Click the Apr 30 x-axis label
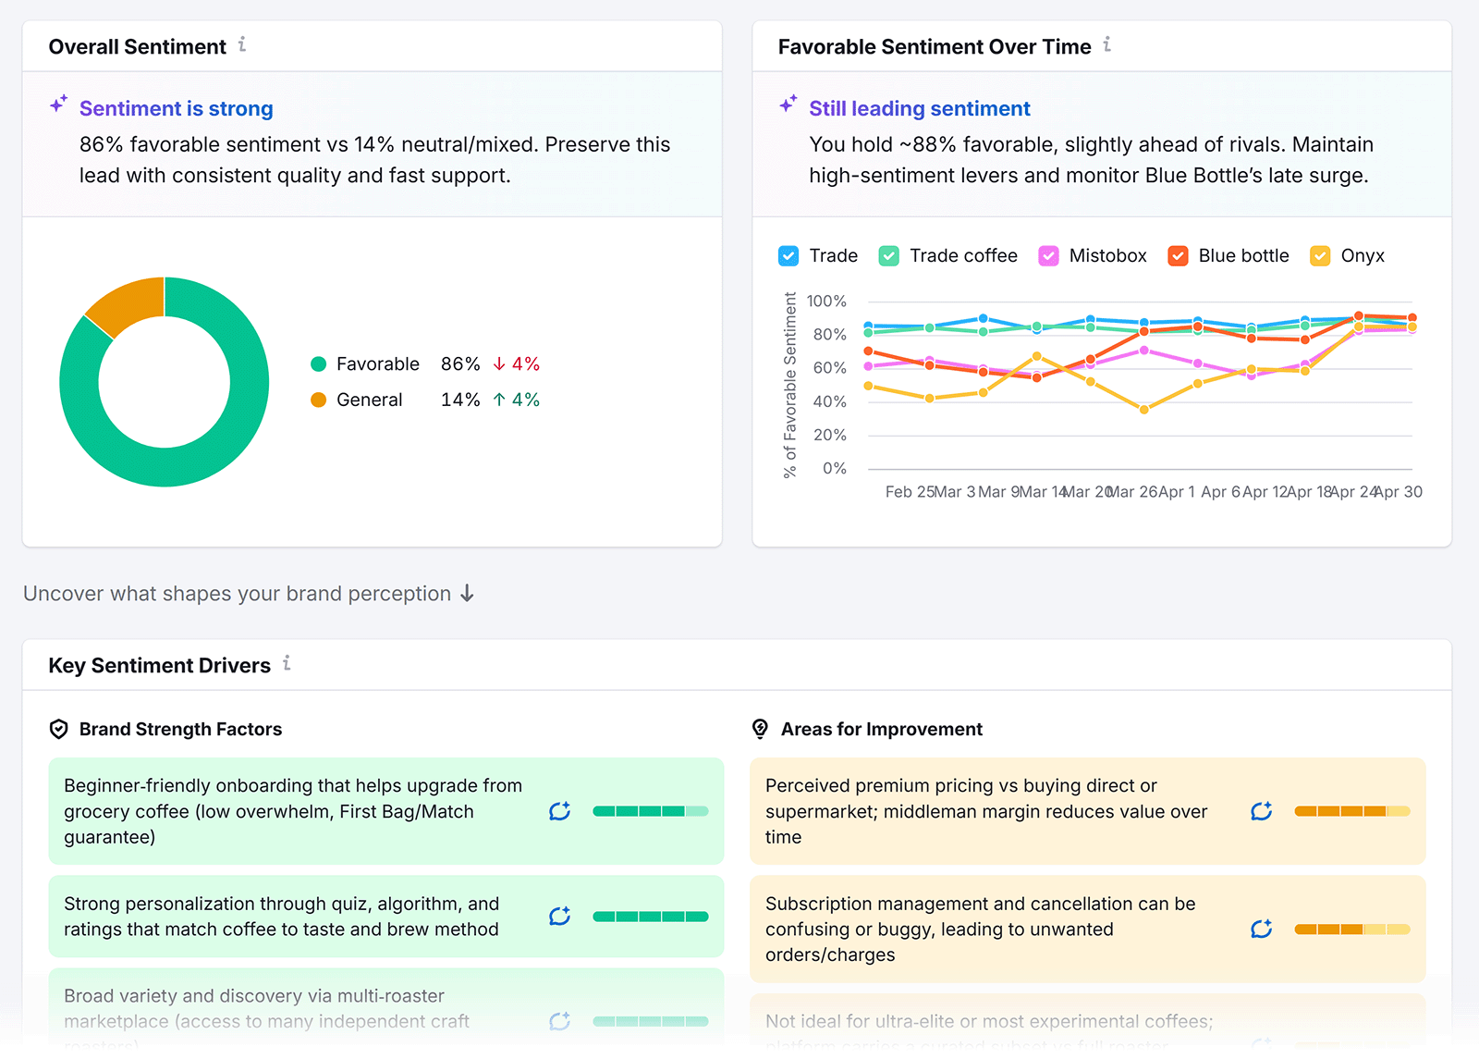This screenshot has width=1479, height=1059. pos(1399,492)
